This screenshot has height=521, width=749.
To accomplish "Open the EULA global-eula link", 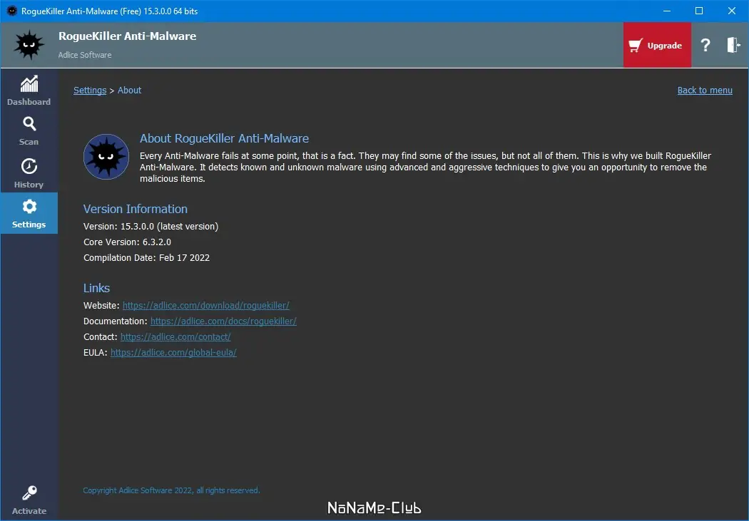I will [x=173, y=353].
